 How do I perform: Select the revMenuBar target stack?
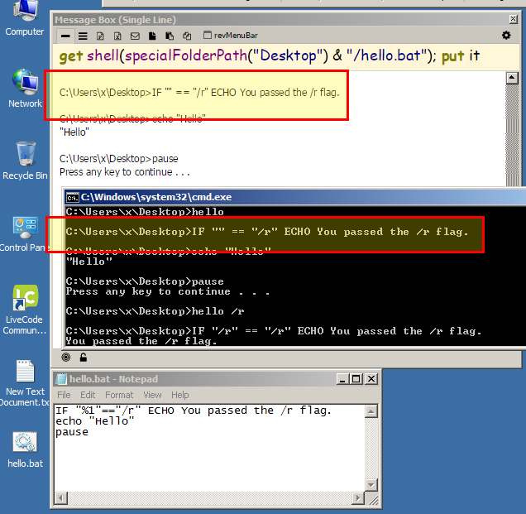coord(231,36)
